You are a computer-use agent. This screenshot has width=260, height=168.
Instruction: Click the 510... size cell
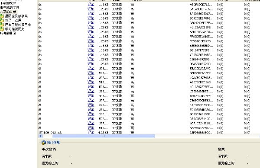(104, 82)
